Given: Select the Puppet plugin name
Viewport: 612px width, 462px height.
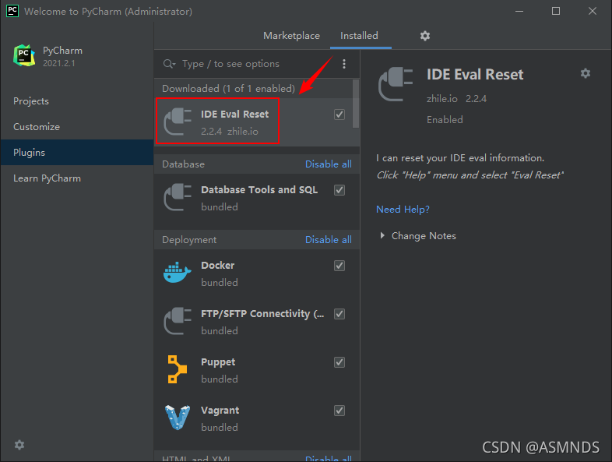Looking at the screenshot, I should tap(218, 362).
